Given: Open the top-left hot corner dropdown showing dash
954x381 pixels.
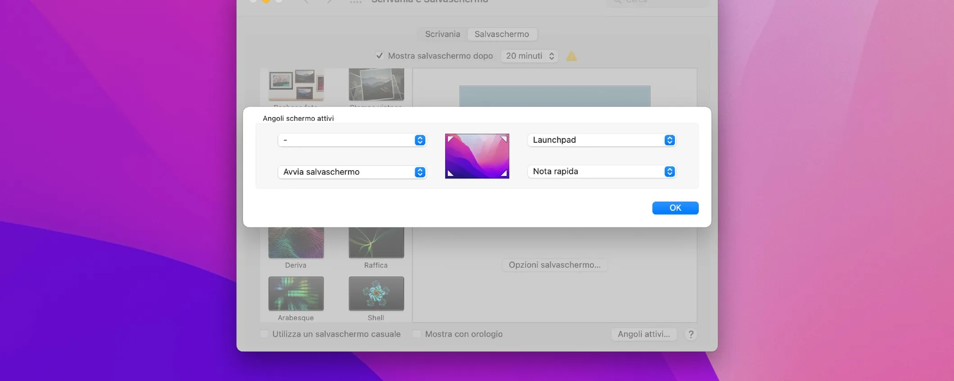Looking at the screenshot, I should click(x=352, y=140).
